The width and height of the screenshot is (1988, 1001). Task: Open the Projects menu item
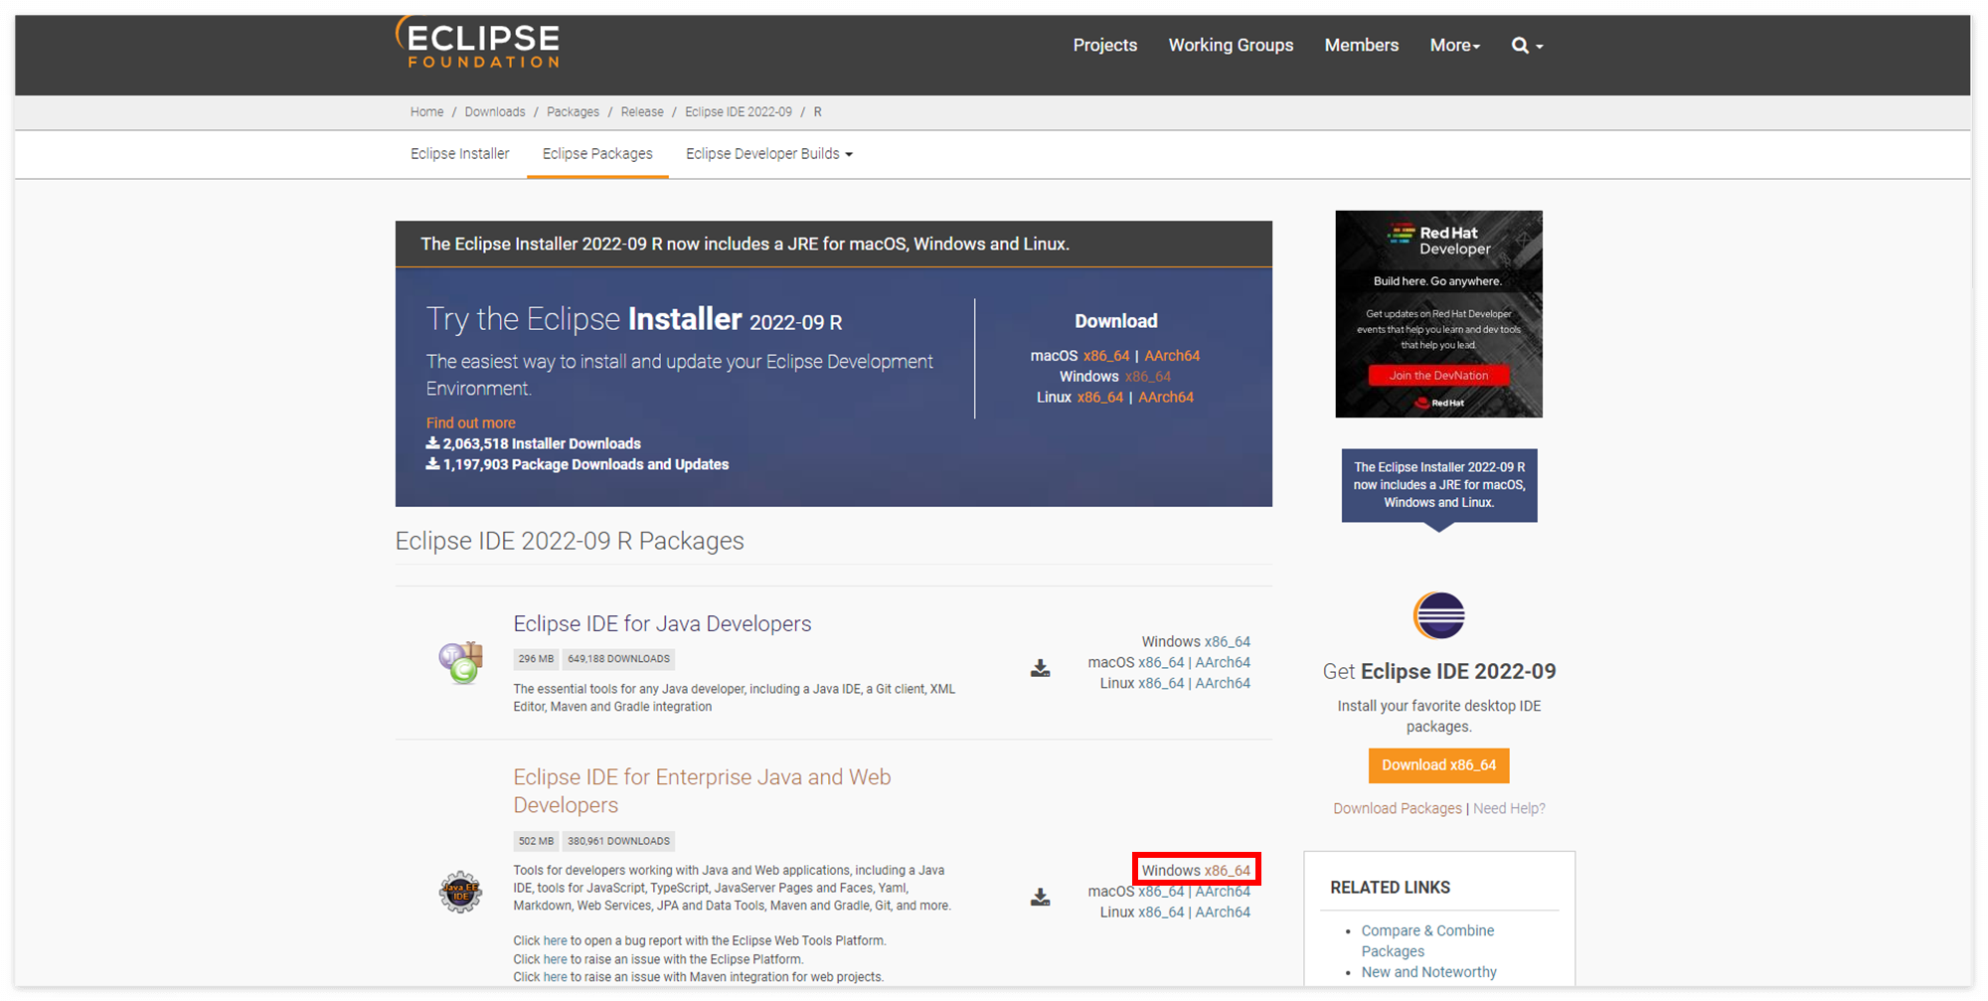pos(1104,45)
